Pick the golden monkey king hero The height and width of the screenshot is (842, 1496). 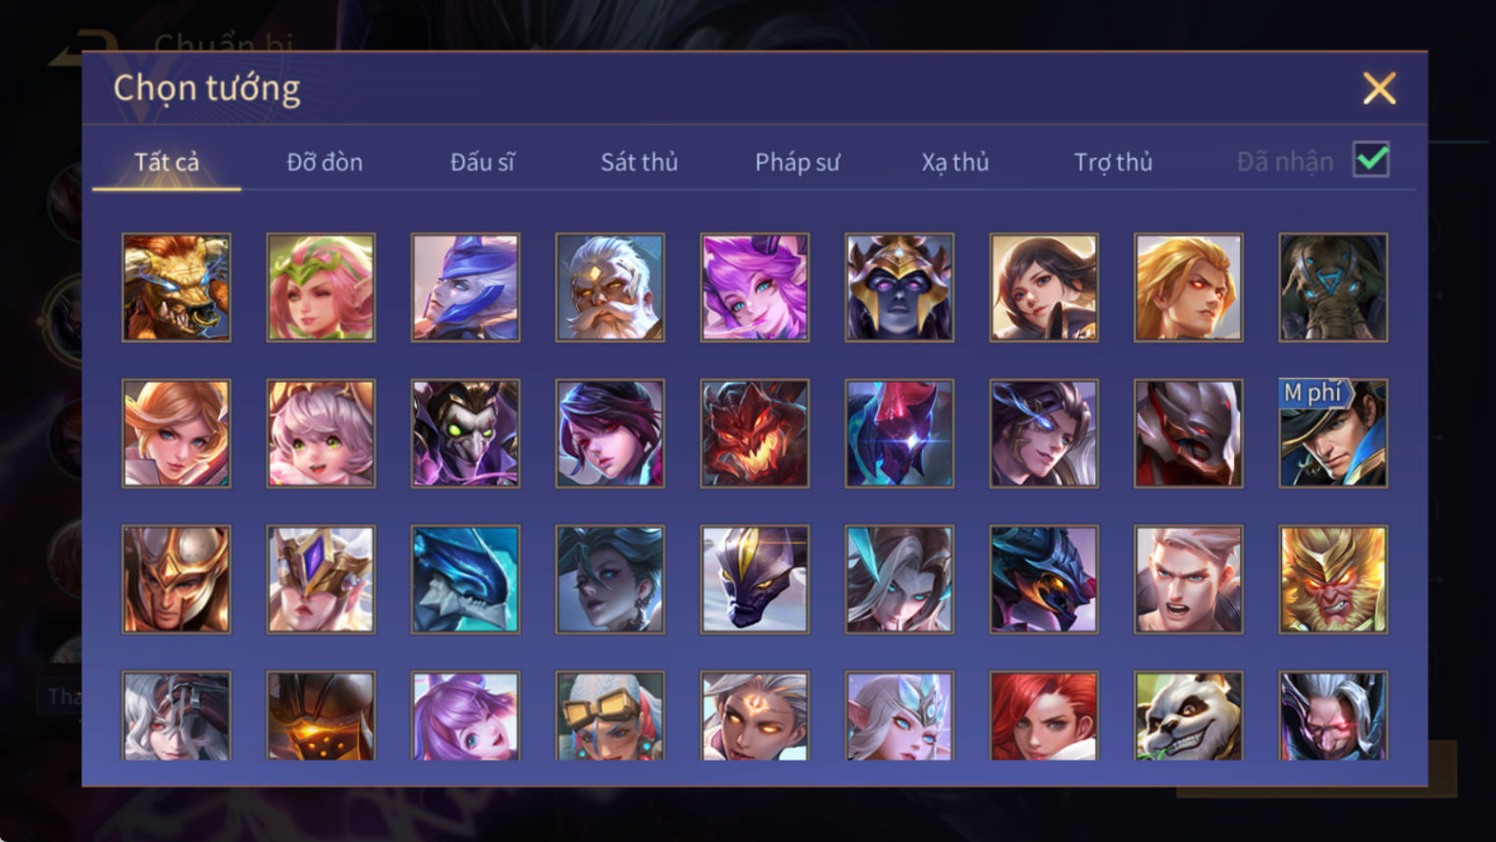(1333, 579)
